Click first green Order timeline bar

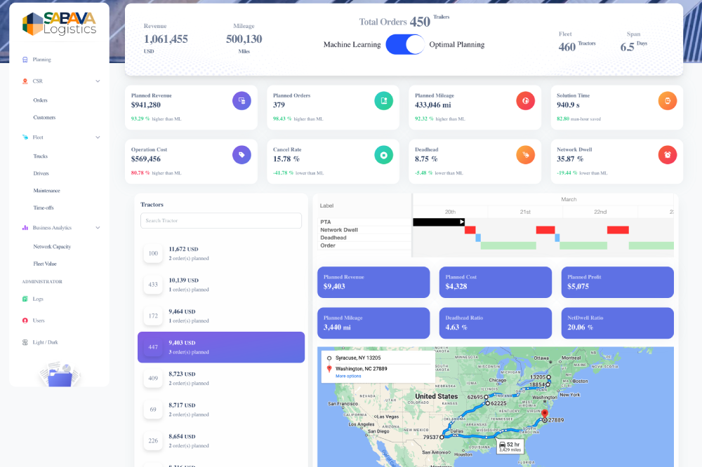(508, 245)
